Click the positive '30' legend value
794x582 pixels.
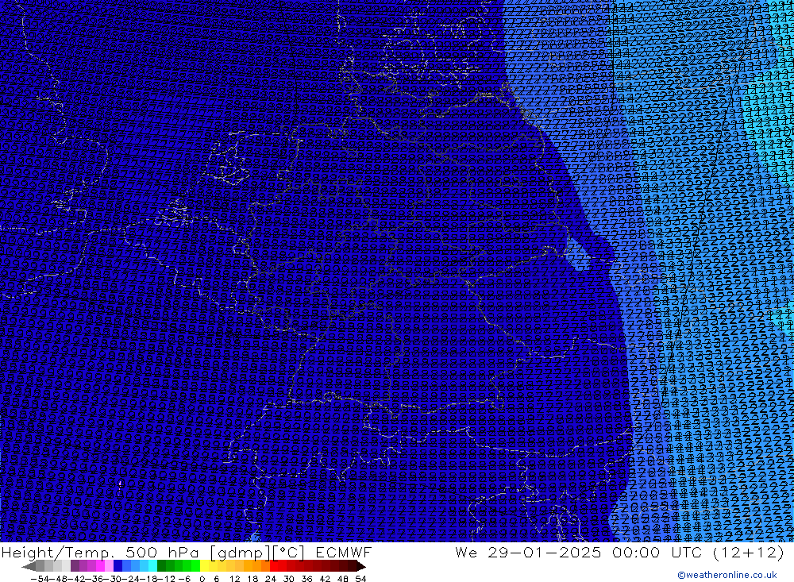tap(289, 579)
